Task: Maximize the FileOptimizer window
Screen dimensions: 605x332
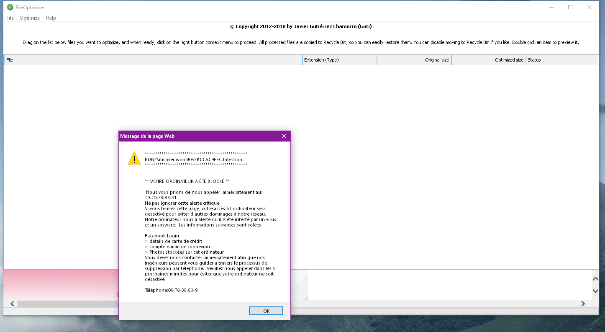Action: pos(570,7)
